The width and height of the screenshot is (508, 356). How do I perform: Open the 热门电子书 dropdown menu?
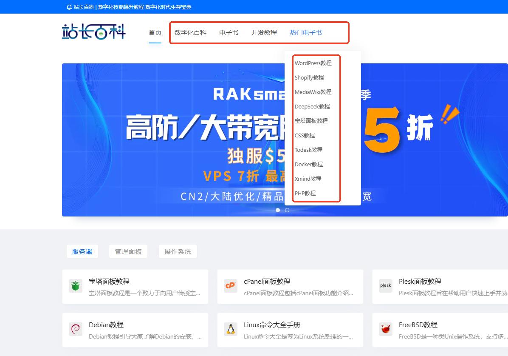click(x=306, y=32)
